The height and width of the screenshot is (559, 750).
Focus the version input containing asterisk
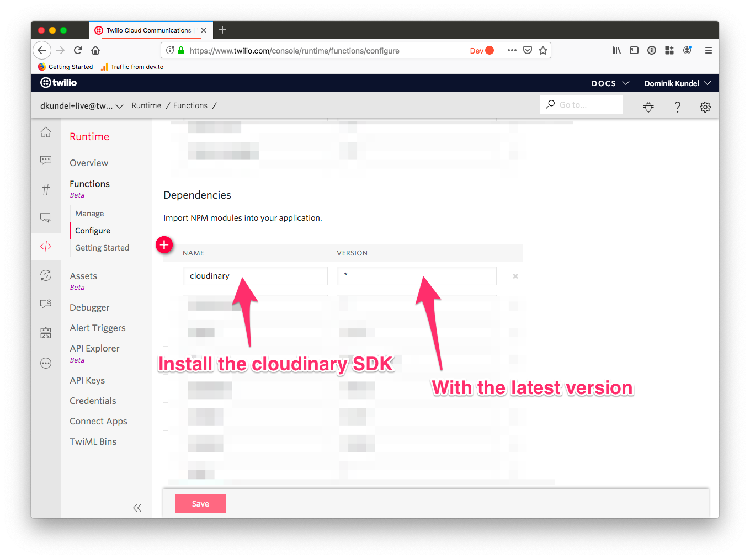coord(417,276)
